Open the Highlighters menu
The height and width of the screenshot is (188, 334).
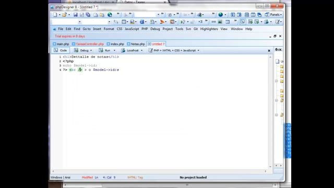point(209,29)
